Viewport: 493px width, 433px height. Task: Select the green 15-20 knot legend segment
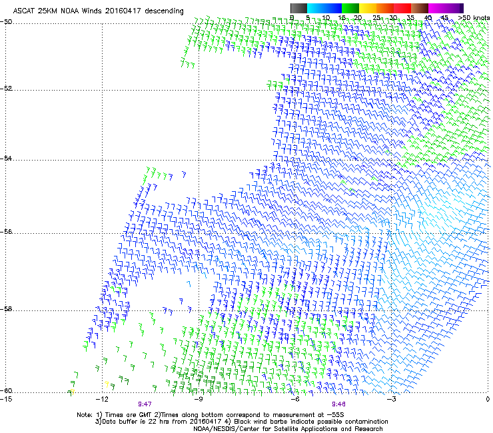(x=350, y=8)
